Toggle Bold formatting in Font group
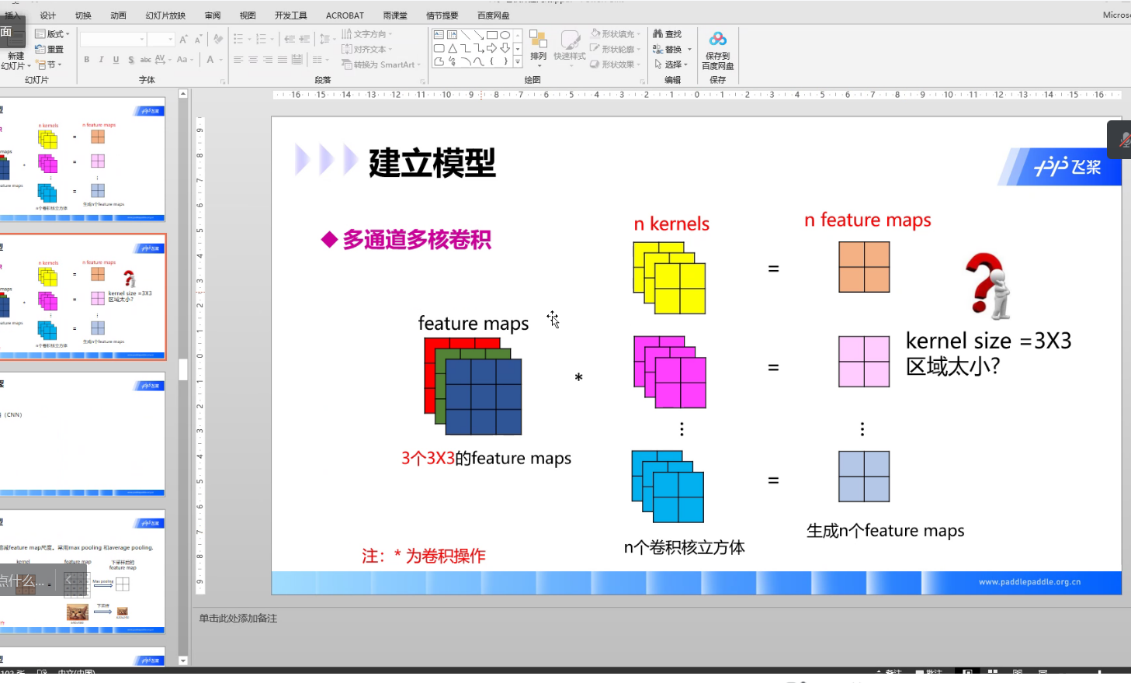The image size is (1131, 683). (x=86, y=60)
